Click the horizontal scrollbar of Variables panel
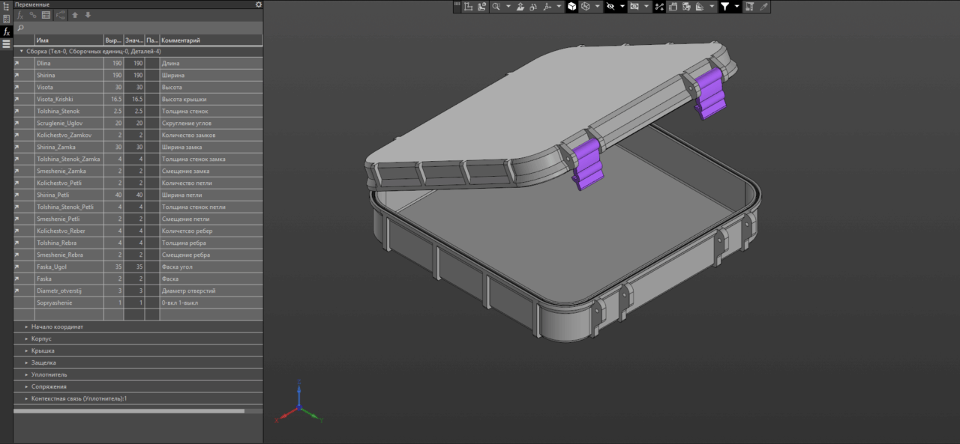The width and height of the screenshot is (960, 444). [x=129, y=410]
